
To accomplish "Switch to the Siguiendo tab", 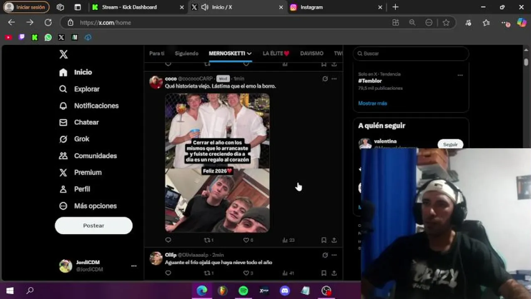I will pos(187,54).
